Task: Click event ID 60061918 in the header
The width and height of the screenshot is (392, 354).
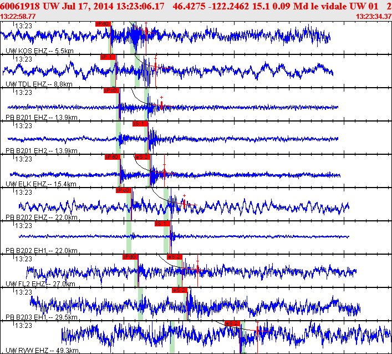Action: click(20, 6)
